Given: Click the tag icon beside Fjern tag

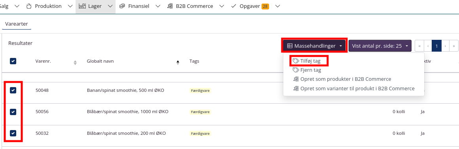Looking at the screenshot, I should [296, 70].
